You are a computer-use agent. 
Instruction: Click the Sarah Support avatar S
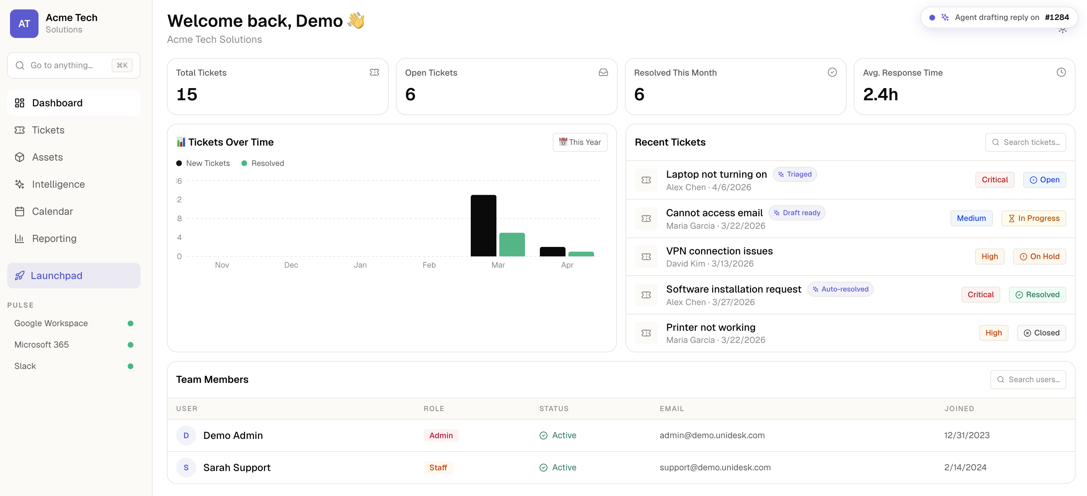186,468
